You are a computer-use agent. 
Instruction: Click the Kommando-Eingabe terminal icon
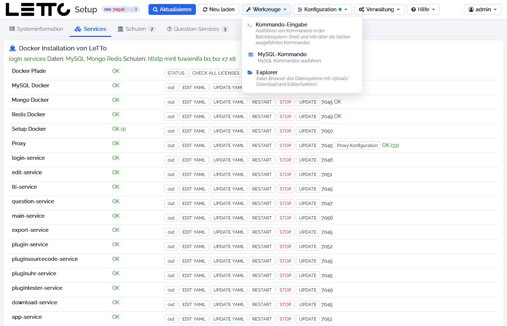tap(250, 25)
